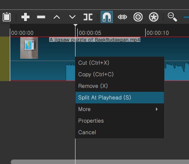Click the horizontal timeline scrollbar
The height and width of the screenshot is (164, 189).
(100, 162)
